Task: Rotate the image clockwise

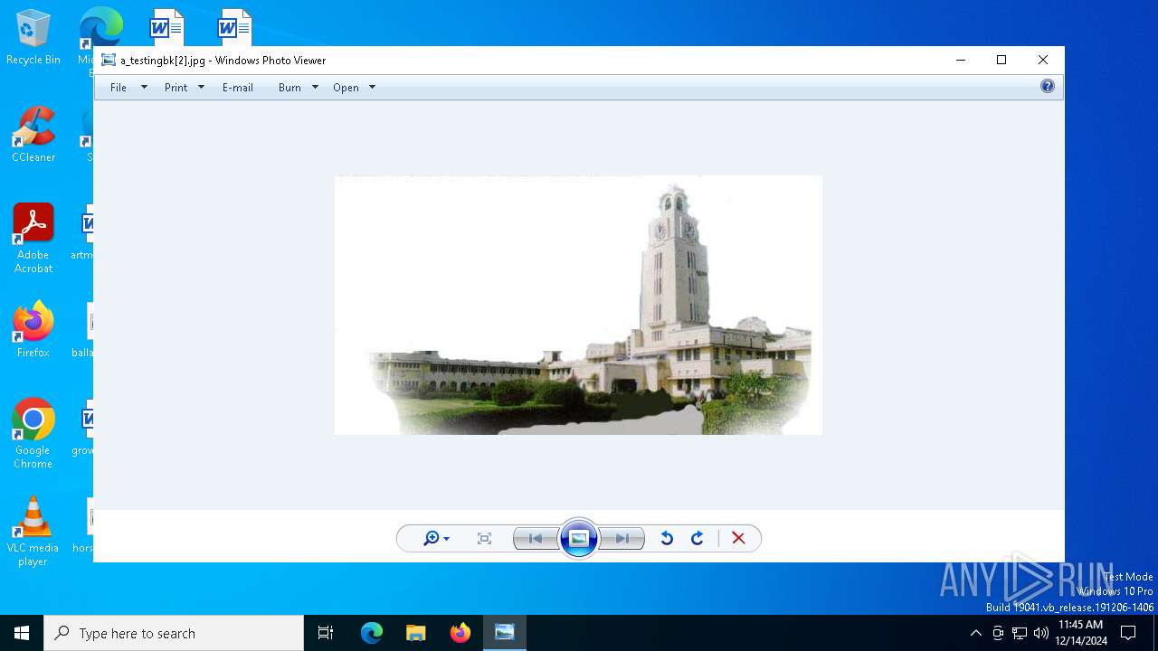Action: pyautogui.click(x=698, y=538)
